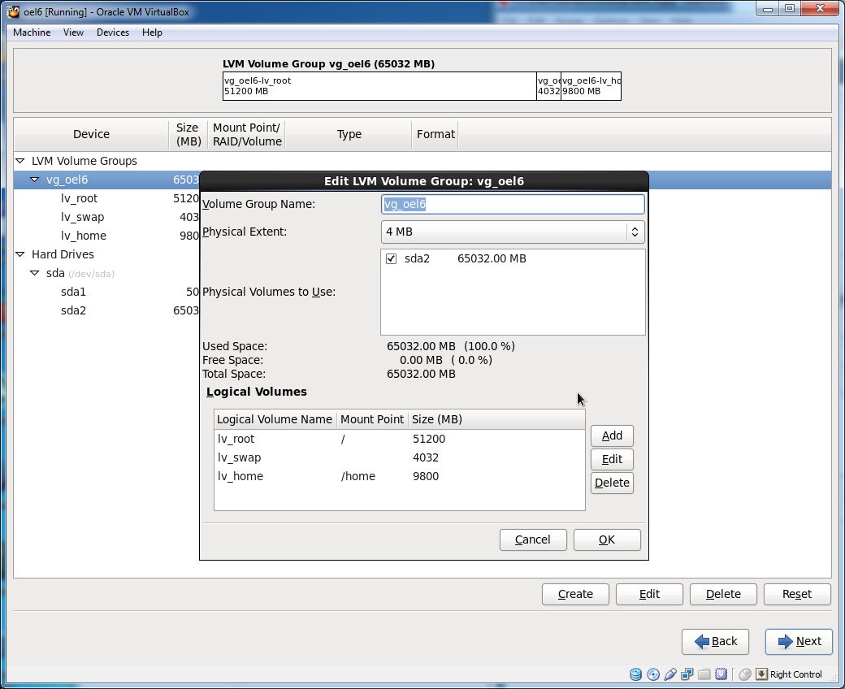Viewport: 845px width, 689px height.
Task: Click the mouse integration status icon
Action: tap(745, 674)
